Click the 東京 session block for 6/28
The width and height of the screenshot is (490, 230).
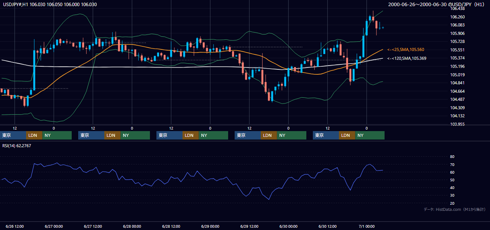(169, 135)
